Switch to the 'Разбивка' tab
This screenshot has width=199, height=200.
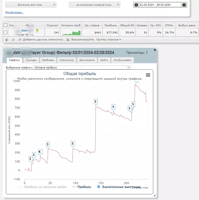[x=48, y=60]
